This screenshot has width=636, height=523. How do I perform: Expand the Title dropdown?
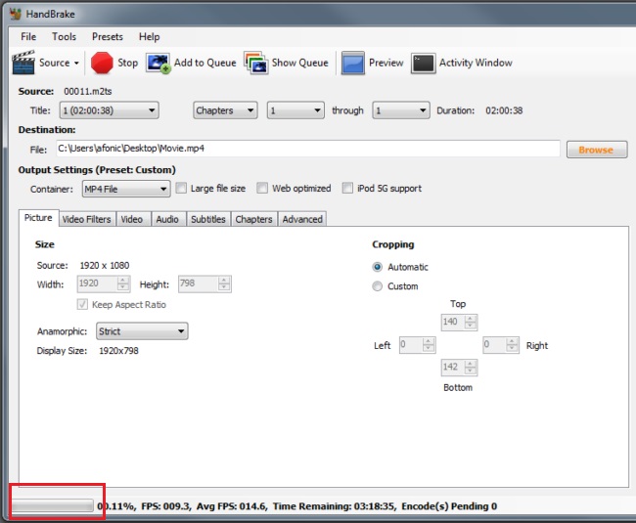(x=109, y=111)
